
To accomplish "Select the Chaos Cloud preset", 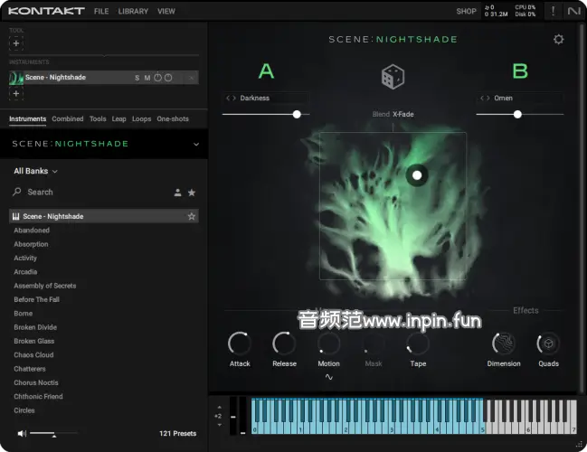I will point(33,354).
